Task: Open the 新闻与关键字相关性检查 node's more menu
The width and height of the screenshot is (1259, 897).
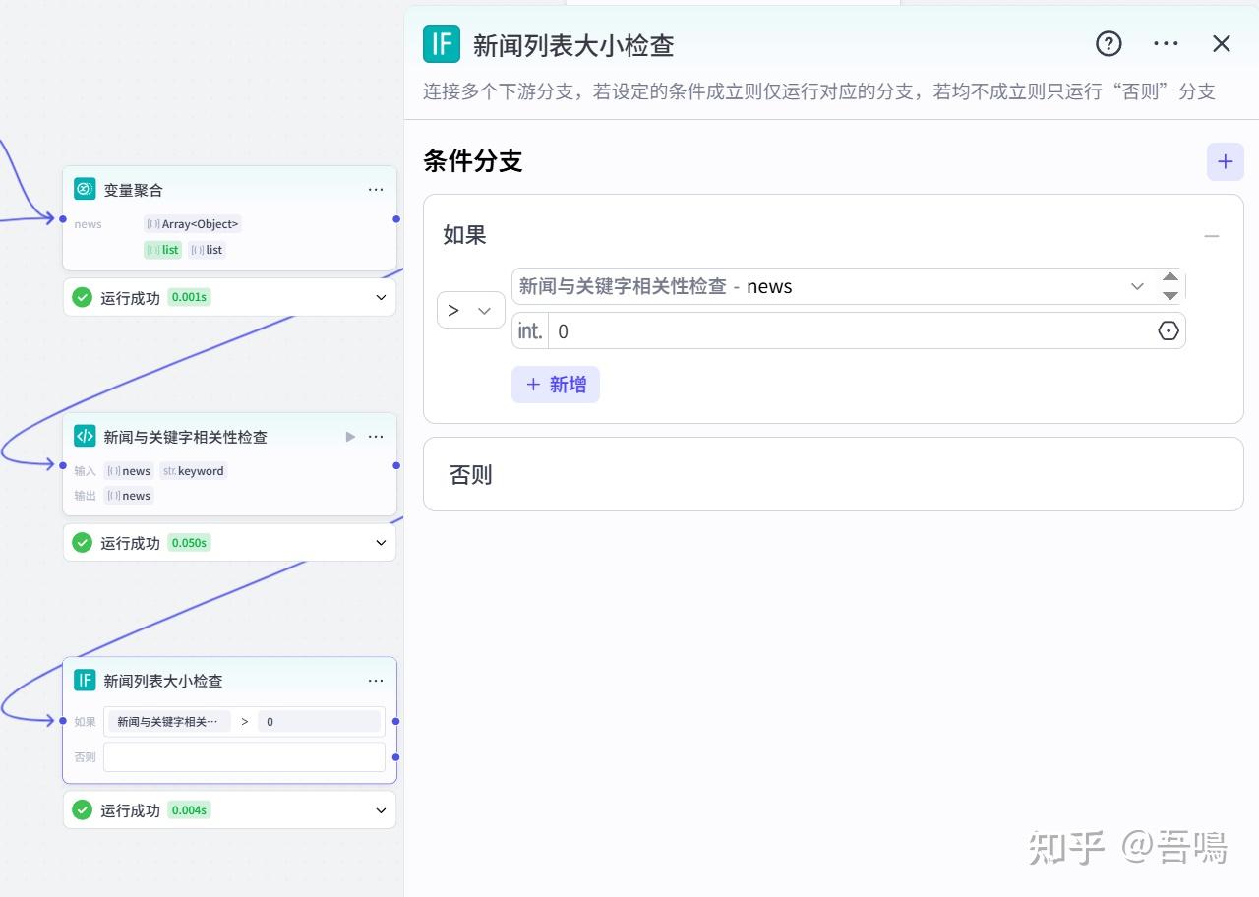Action: 376,437
